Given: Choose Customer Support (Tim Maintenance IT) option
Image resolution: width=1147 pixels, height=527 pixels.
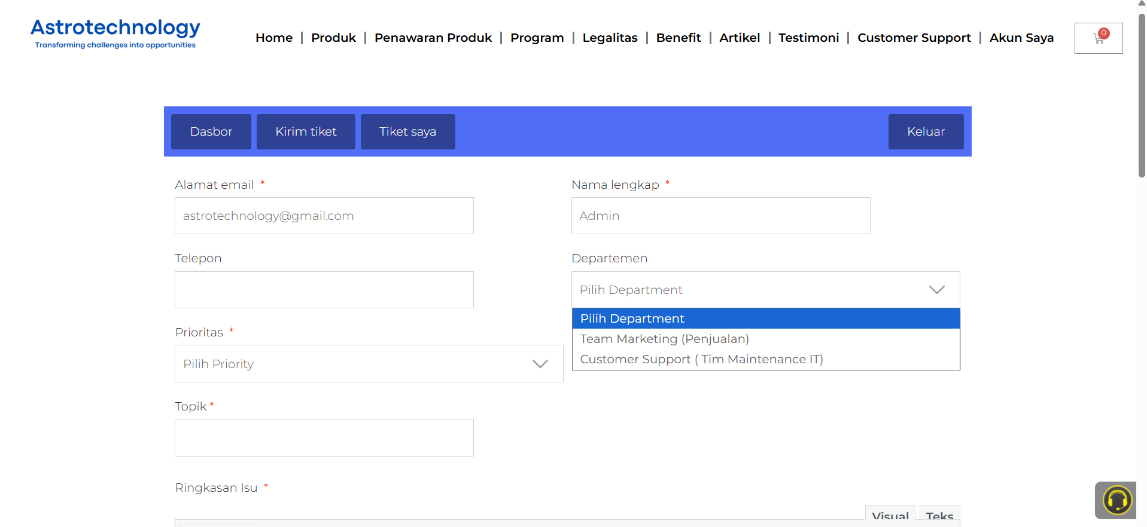Looking at the screenshot, I should (x=701, y=359).
